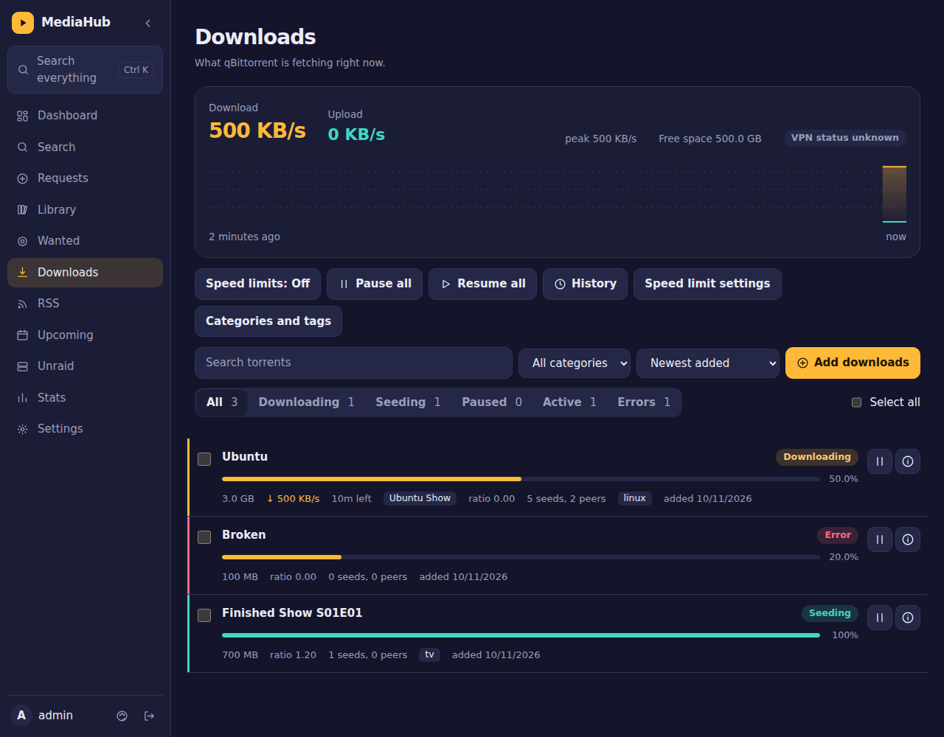
Task: Open the All categories dropdown
Action: [575, 363]
